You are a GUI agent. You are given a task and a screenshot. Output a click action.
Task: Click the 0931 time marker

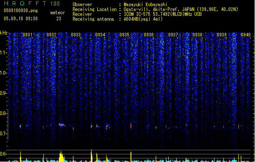click(x=28, y=35)
